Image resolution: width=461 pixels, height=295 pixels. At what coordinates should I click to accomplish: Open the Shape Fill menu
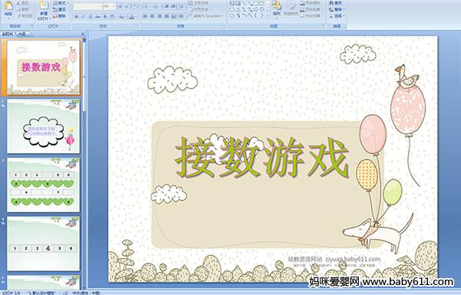coord(312,3)
